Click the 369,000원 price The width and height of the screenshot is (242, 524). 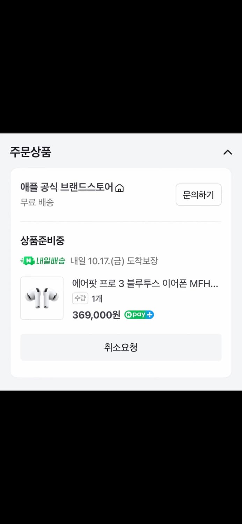(96, 315)
